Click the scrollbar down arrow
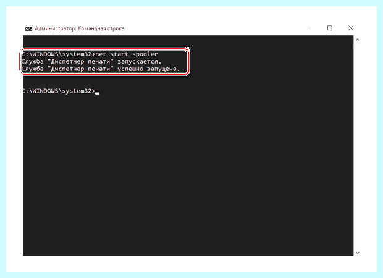This screenshot has height=278, width=383. 357,253
